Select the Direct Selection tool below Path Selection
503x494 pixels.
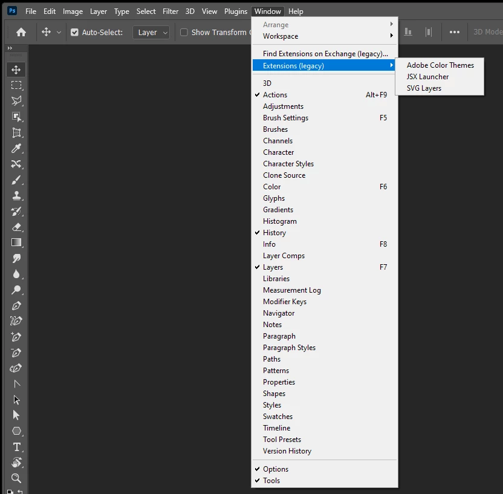[x=16, y=415]
